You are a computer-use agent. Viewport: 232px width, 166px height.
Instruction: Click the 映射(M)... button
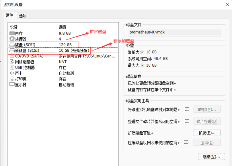(x=207, y=109)
